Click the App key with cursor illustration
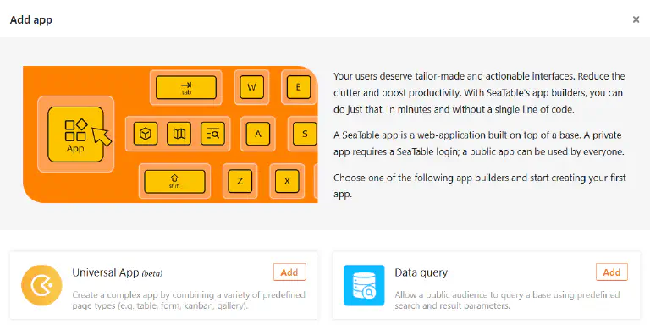 pos(75,135)
